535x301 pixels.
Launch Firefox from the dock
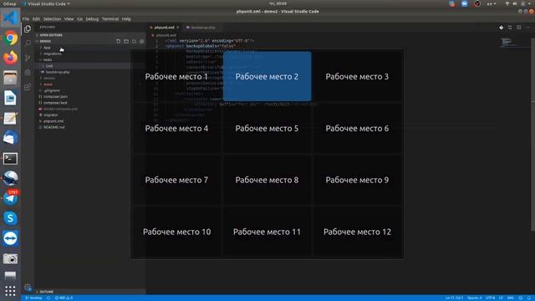click(x=10, y=58)
